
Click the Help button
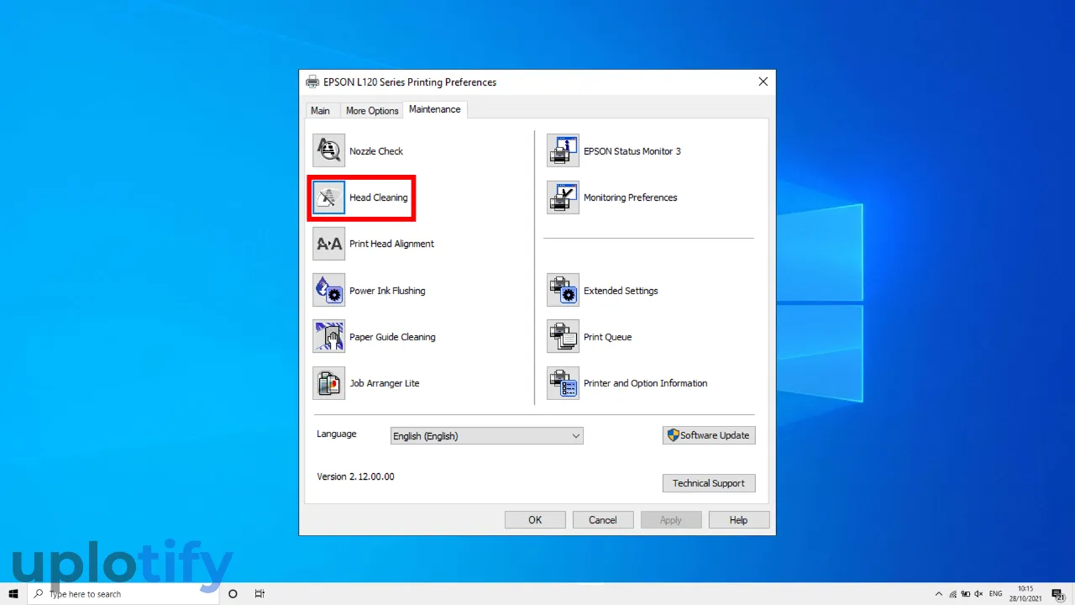pos(739,520)
